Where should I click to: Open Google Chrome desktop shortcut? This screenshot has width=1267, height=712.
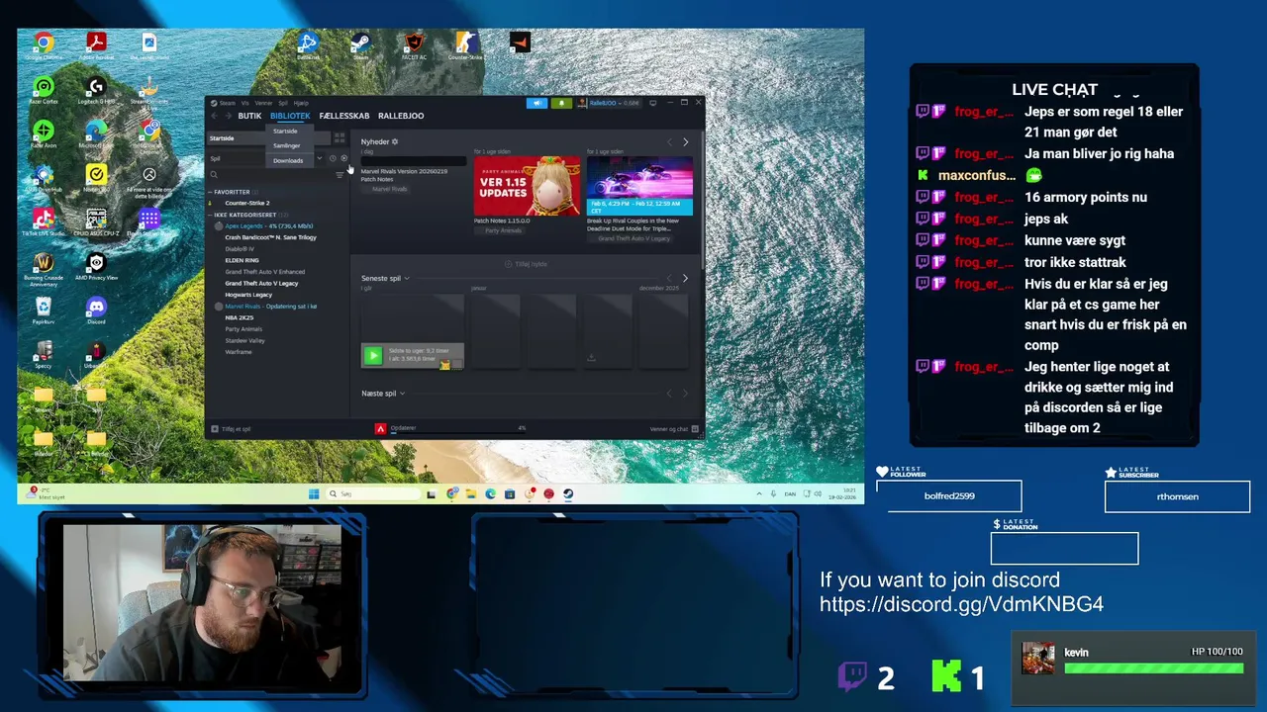click(x=43, y=43)
